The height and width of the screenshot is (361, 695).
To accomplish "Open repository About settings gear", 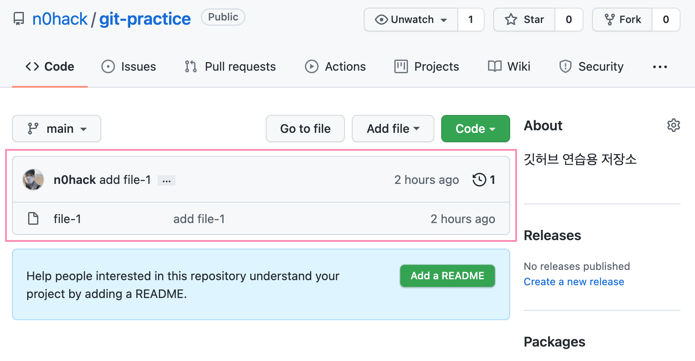I will [x=674, y=126].
